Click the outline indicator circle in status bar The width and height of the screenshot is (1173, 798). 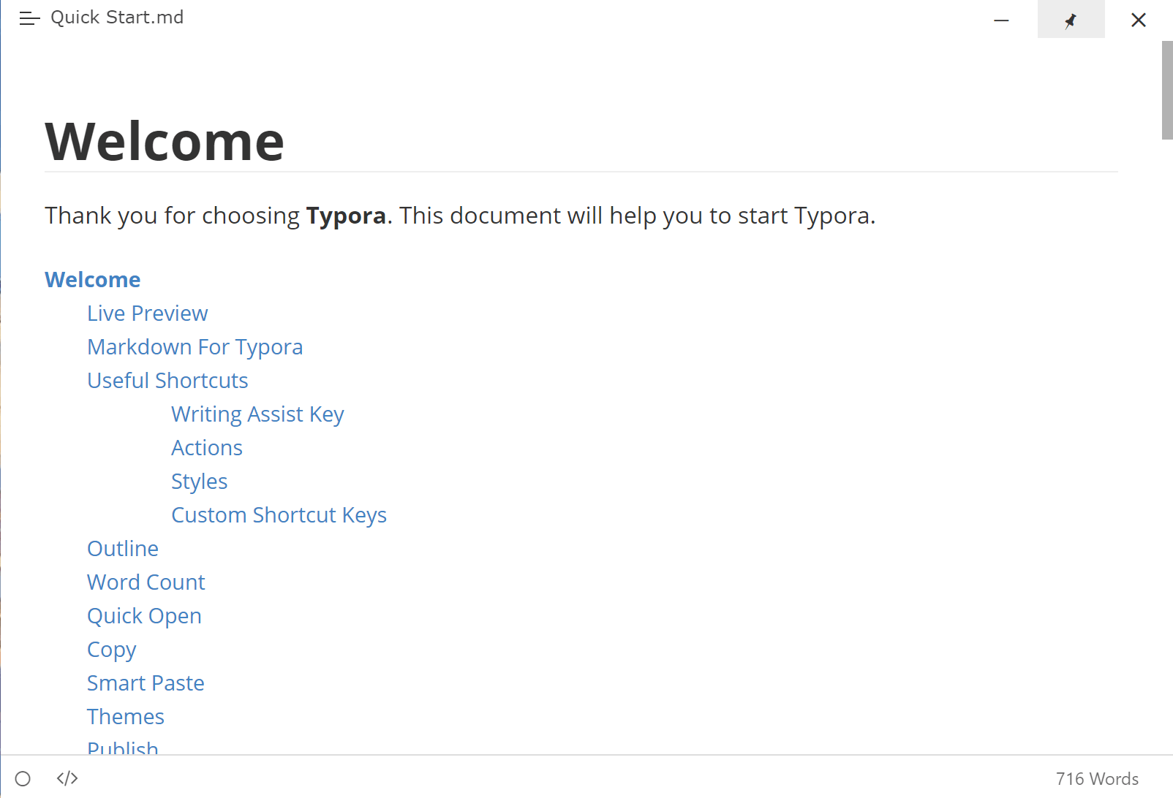23,778
